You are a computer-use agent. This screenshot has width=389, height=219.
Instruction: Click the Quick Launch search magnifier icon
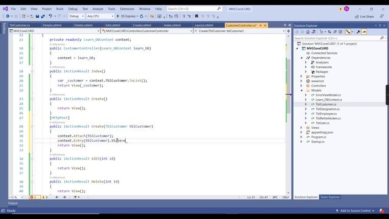tap(219, 9)
